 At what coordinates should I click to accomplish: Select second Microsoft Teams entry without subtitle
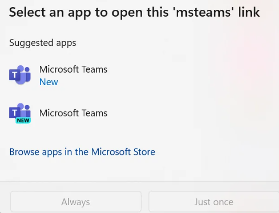pos(139,113)
